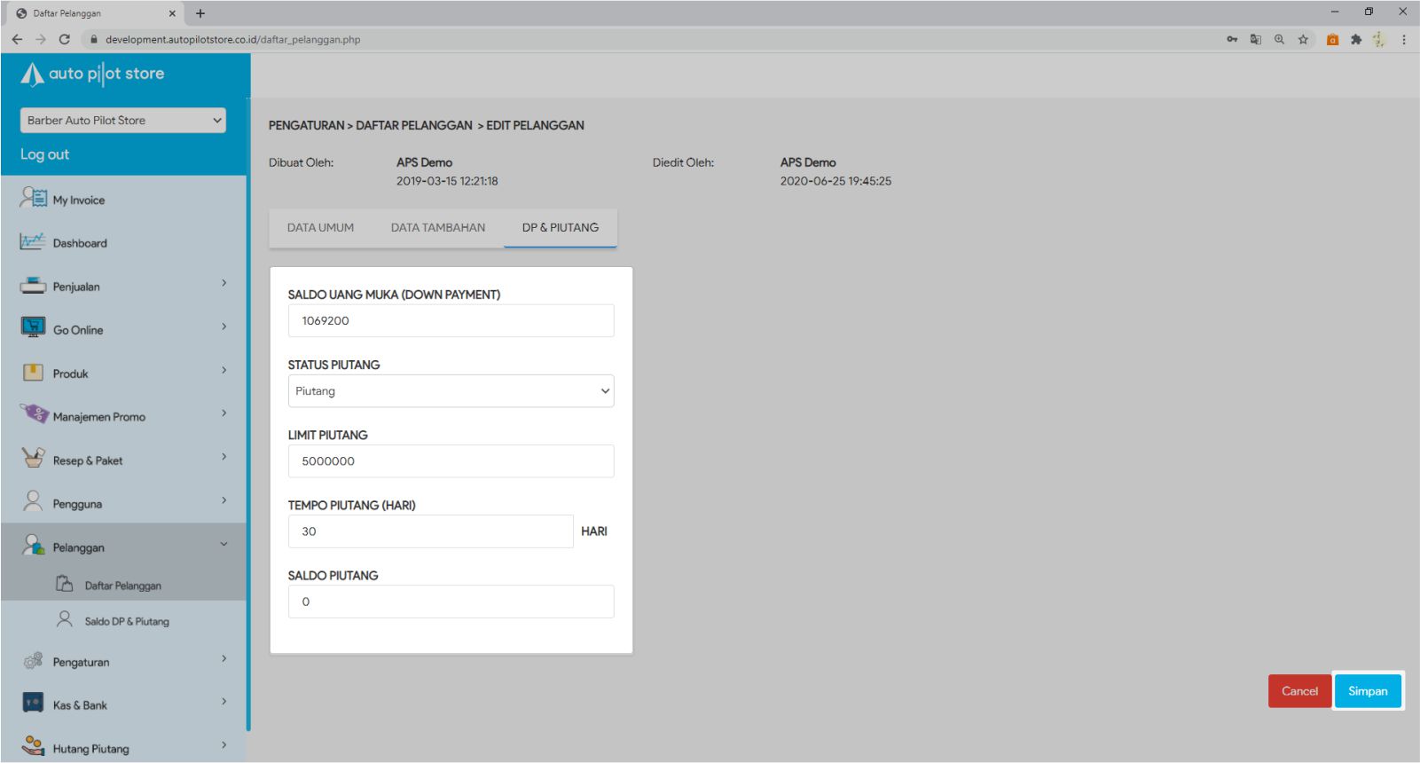The image size is (1420, 763).
Task: Switch to the Data Umum tab
Action: point(320,228)
